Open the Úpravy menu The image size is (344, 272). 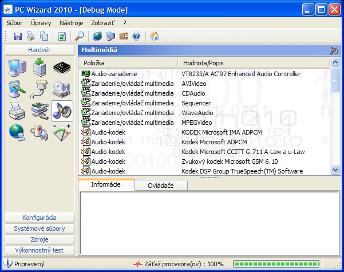pos(41,23)
